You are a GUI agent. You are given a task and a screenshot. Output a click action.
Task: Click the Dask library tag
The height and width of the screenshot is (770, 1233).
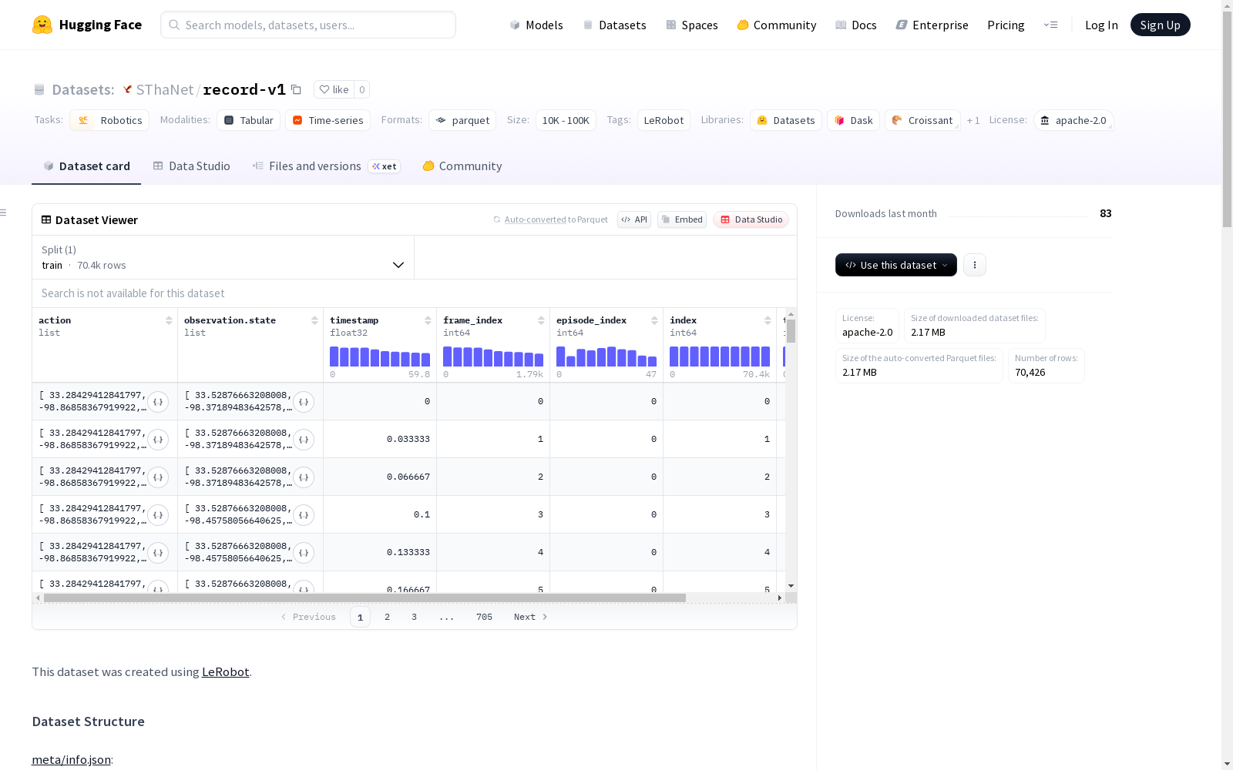[x=853, y=120]
